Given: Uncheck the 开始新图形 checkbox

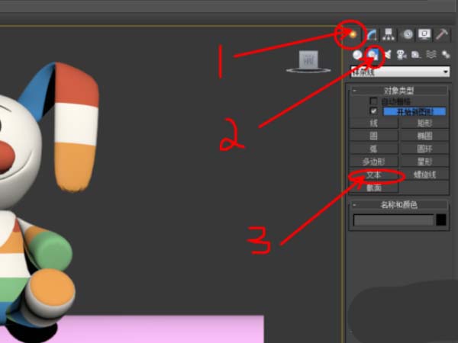Looking at the screenshot, I should click(373, 111).
